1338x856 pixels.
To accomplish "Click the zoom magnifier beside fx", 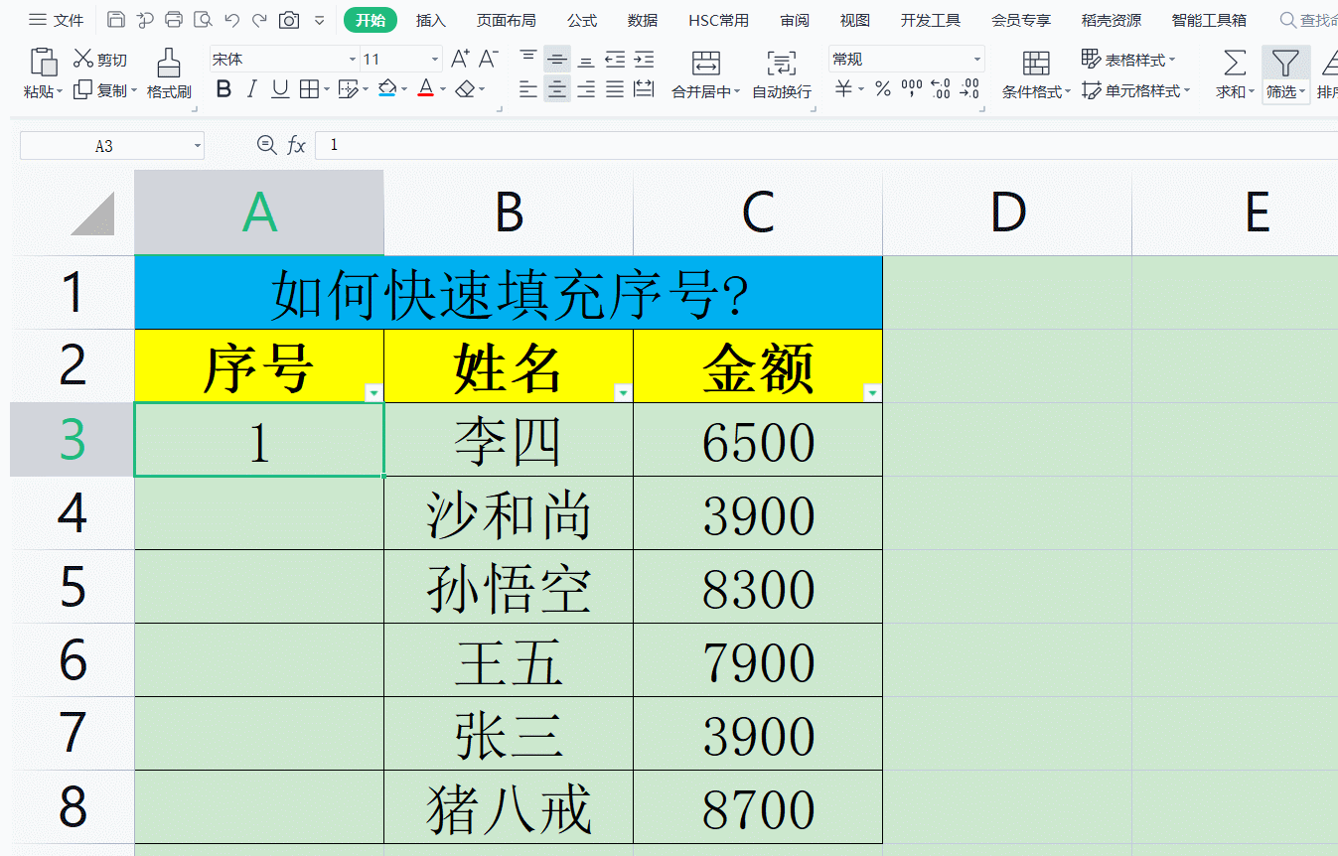I will (x=266, y=146).
